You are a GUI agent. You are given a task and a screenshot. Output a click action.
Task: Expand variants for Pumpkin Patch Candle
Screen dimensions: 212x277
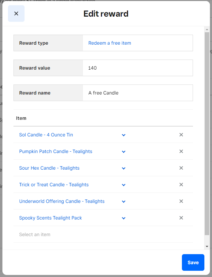click(x=123, y=152)
